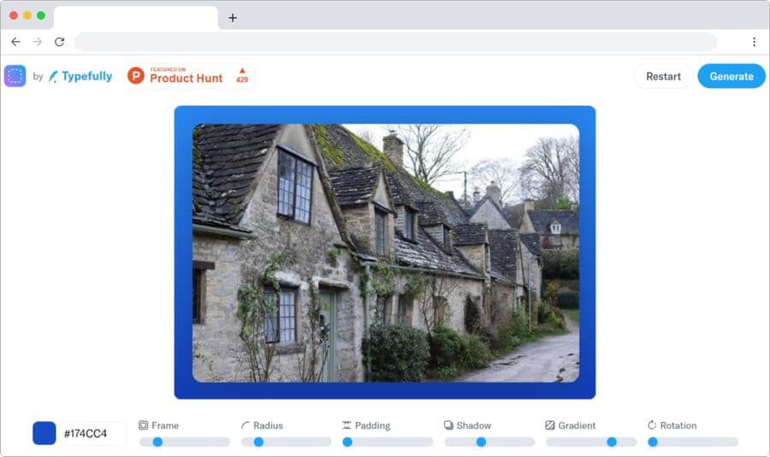Image resolution: width=770 pixels, height=457 pixels.
Task: Reload the page with refresh icon
Action: pyautogui.click(x=59, y=42)
